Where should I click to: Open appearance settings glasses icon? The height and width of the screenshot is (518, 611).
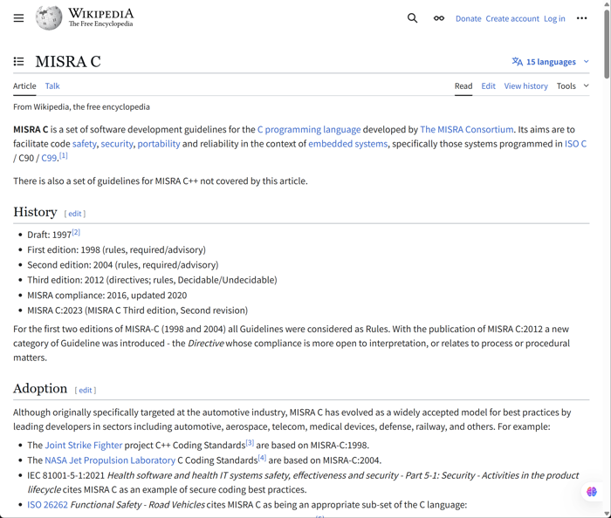tap(439, 18)
